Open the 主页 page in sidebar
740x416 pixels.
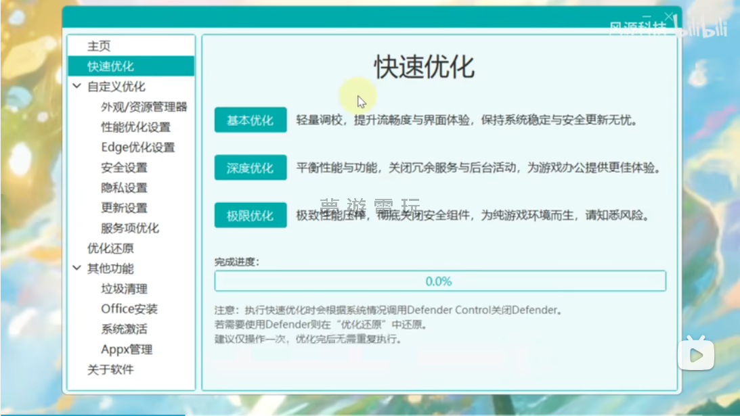pos(99,46)
